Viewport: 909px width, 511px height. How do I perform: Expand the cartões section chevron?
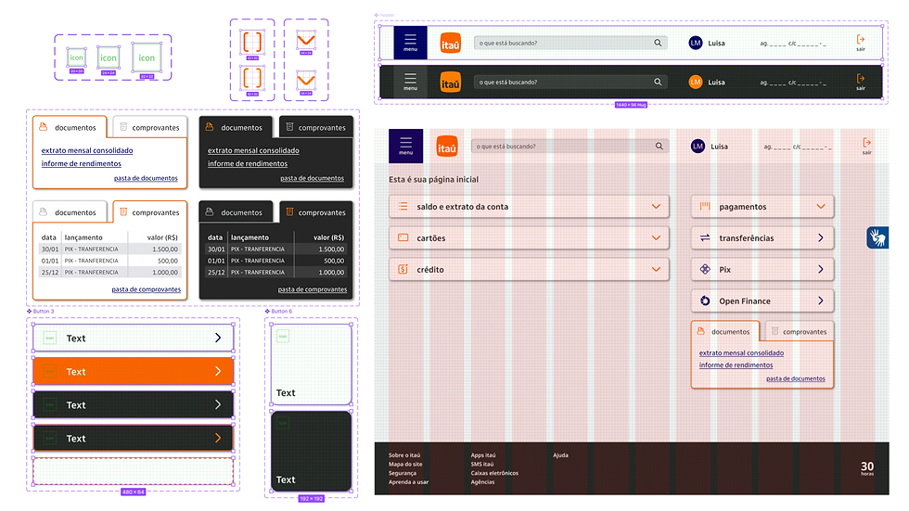[656, 237]
